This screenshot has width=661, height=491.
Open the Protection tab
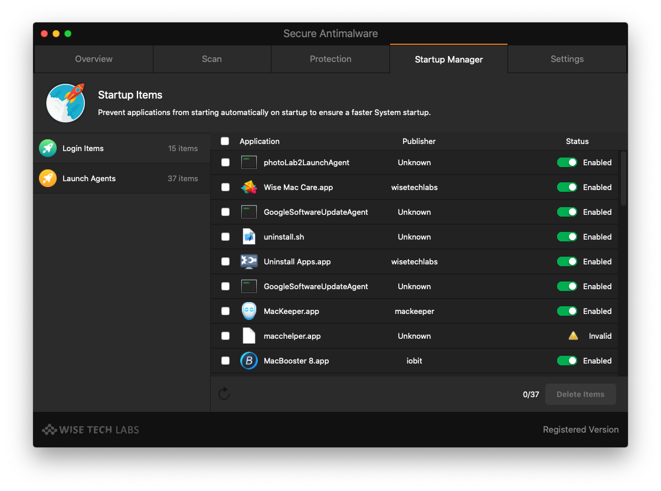[x=330, y=59]
